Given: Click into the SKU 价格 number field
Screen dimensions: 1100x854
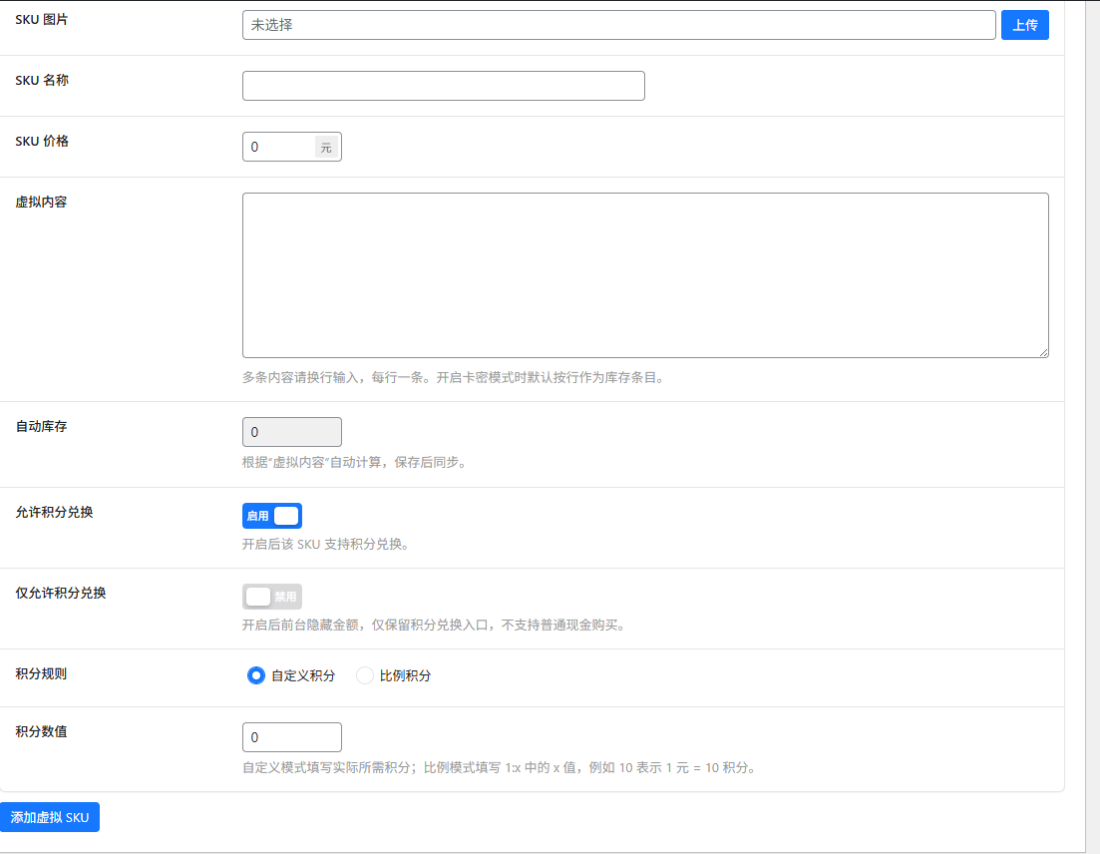Looking at the screenshot, I should pyautogui.click(x=278, y=147).
